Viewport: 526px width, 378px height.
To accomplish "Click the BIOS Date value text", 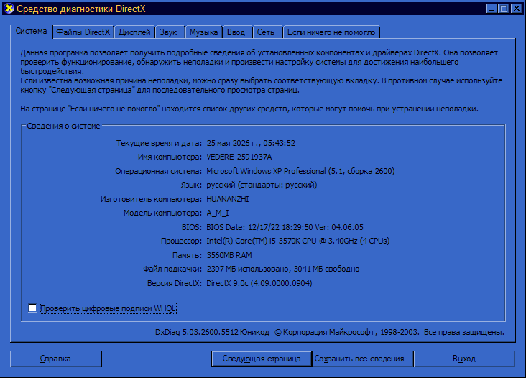I will point(285,227).
